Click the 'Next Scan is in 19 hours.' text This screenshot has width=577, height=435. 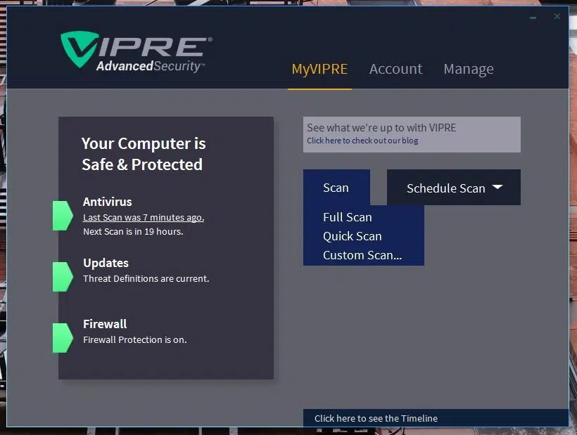(133, 231)
